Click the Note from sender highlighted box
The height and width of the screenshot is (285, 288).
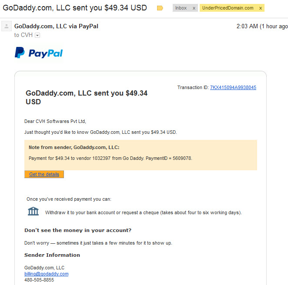pyautogui.click(x=141, y=155)
